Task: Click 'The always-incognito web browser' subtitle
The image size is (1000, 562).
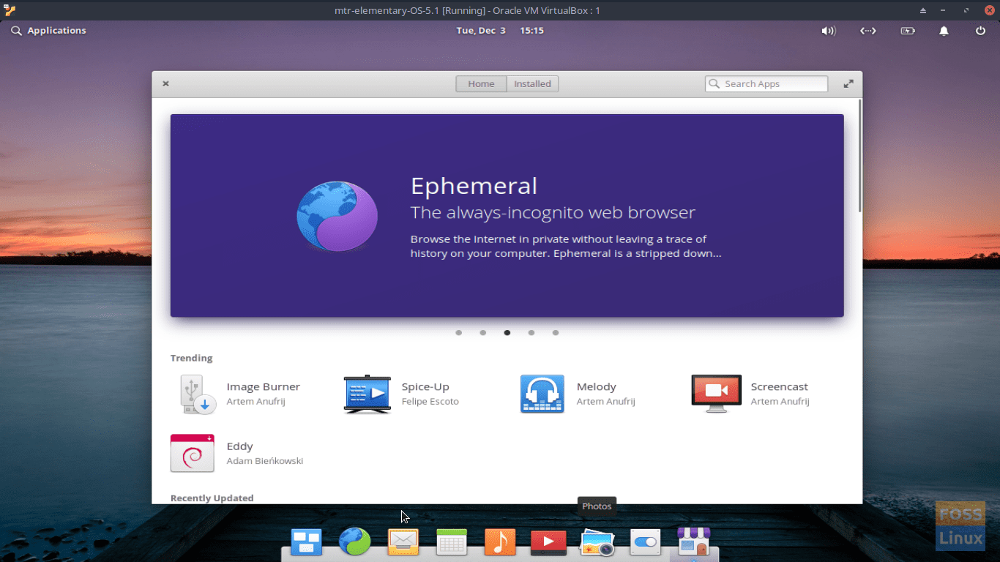Action: click(x=553, y=213)
